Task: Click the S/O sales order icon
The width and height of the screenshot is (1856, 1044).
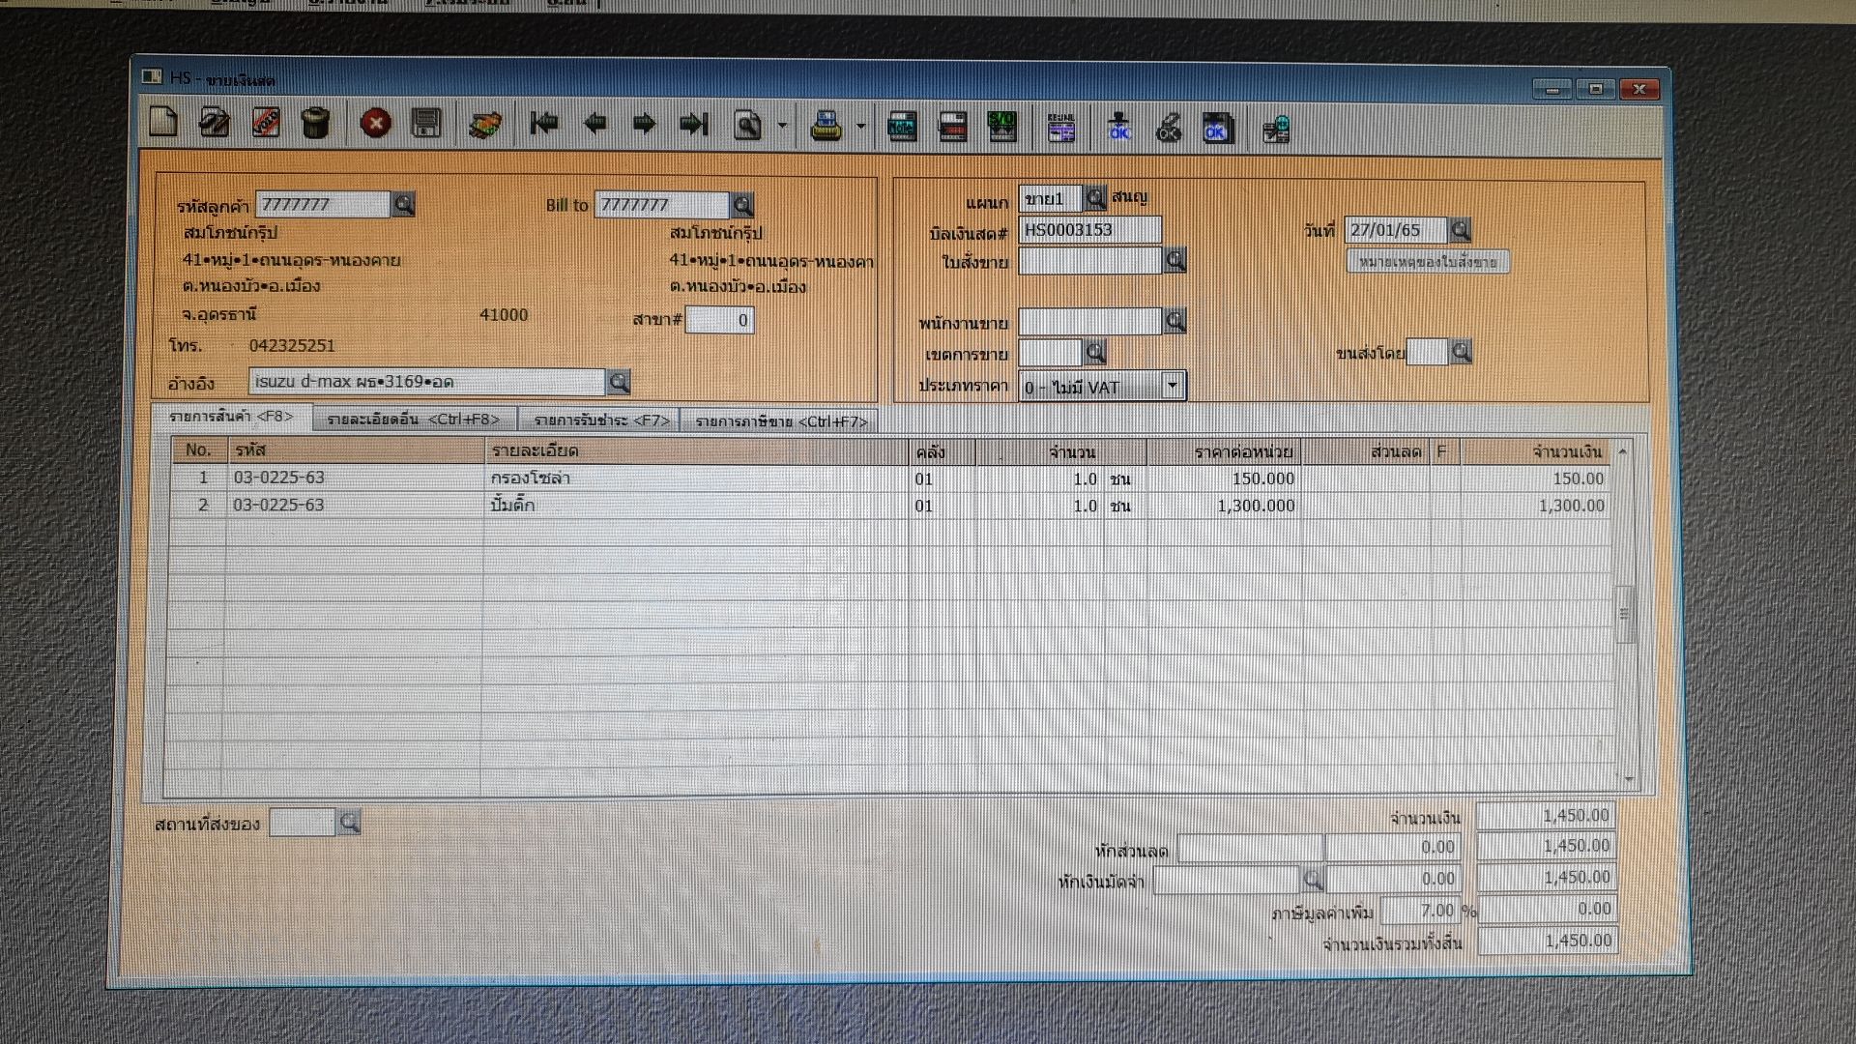Action: (1002, 127)
